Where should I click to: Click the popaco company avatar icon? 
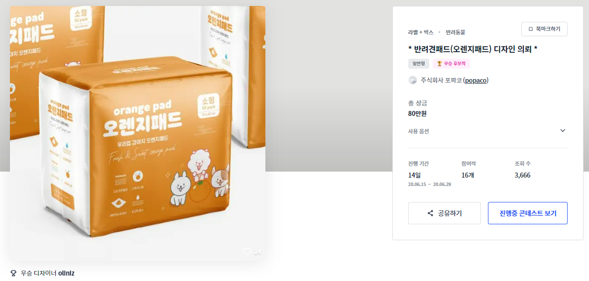point(412,80)
